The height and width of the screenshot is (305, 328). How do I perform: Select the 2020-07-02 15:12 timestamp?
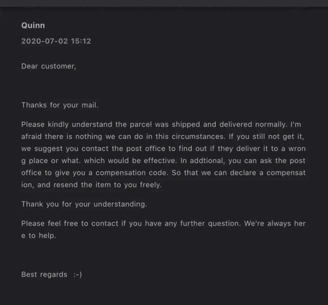click(x=56, y=41)
